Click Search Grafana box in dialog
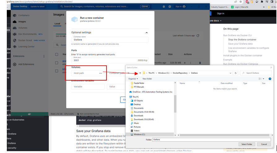Image resolution: width=277 pixels, height=153 pixels. pyautogui.click(x=256, y=73)
